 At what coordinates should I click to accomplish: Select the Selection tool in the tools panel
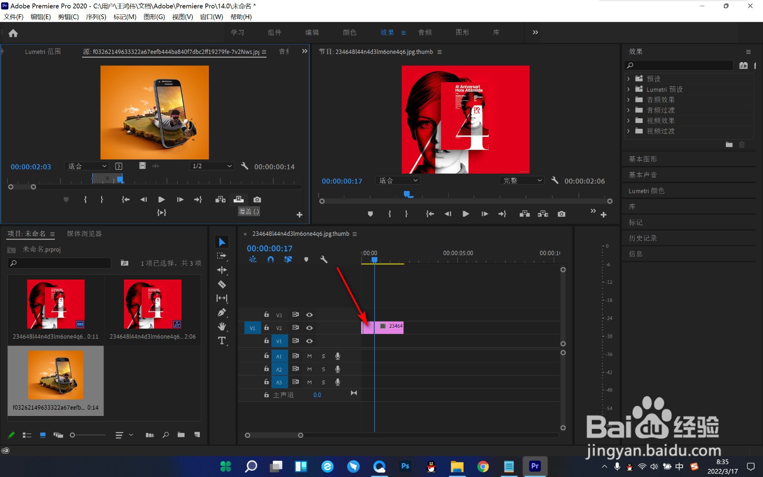(x=222, y=242)
